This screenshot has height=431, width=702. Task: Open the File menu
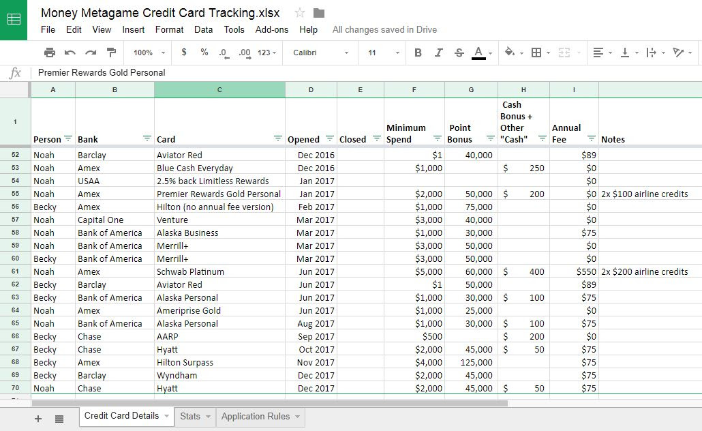pos(48,29)
